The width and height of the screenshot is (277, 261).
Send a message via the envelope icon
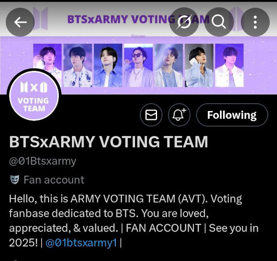pyautogui.click(x=151, y=115)
